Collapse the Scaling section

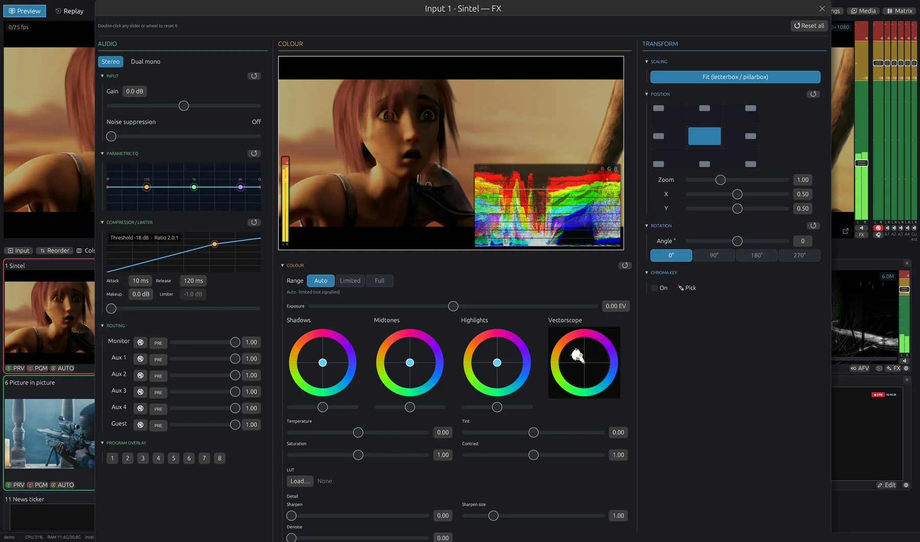pos(647,62)
